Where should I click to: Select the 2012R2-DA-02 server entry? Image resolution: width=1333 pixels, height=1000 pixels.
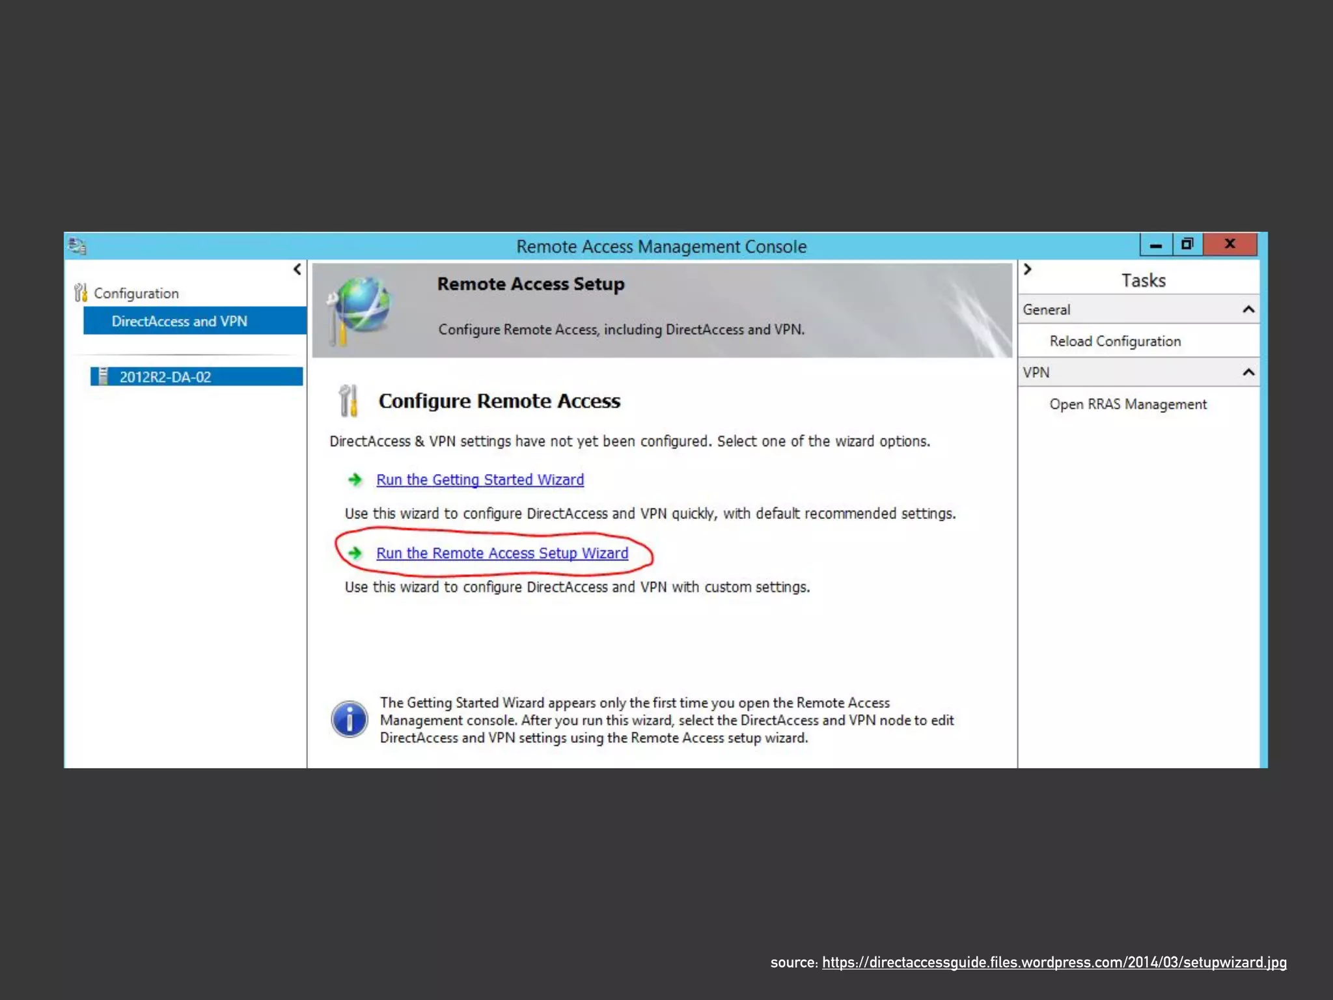pos(165,377)
